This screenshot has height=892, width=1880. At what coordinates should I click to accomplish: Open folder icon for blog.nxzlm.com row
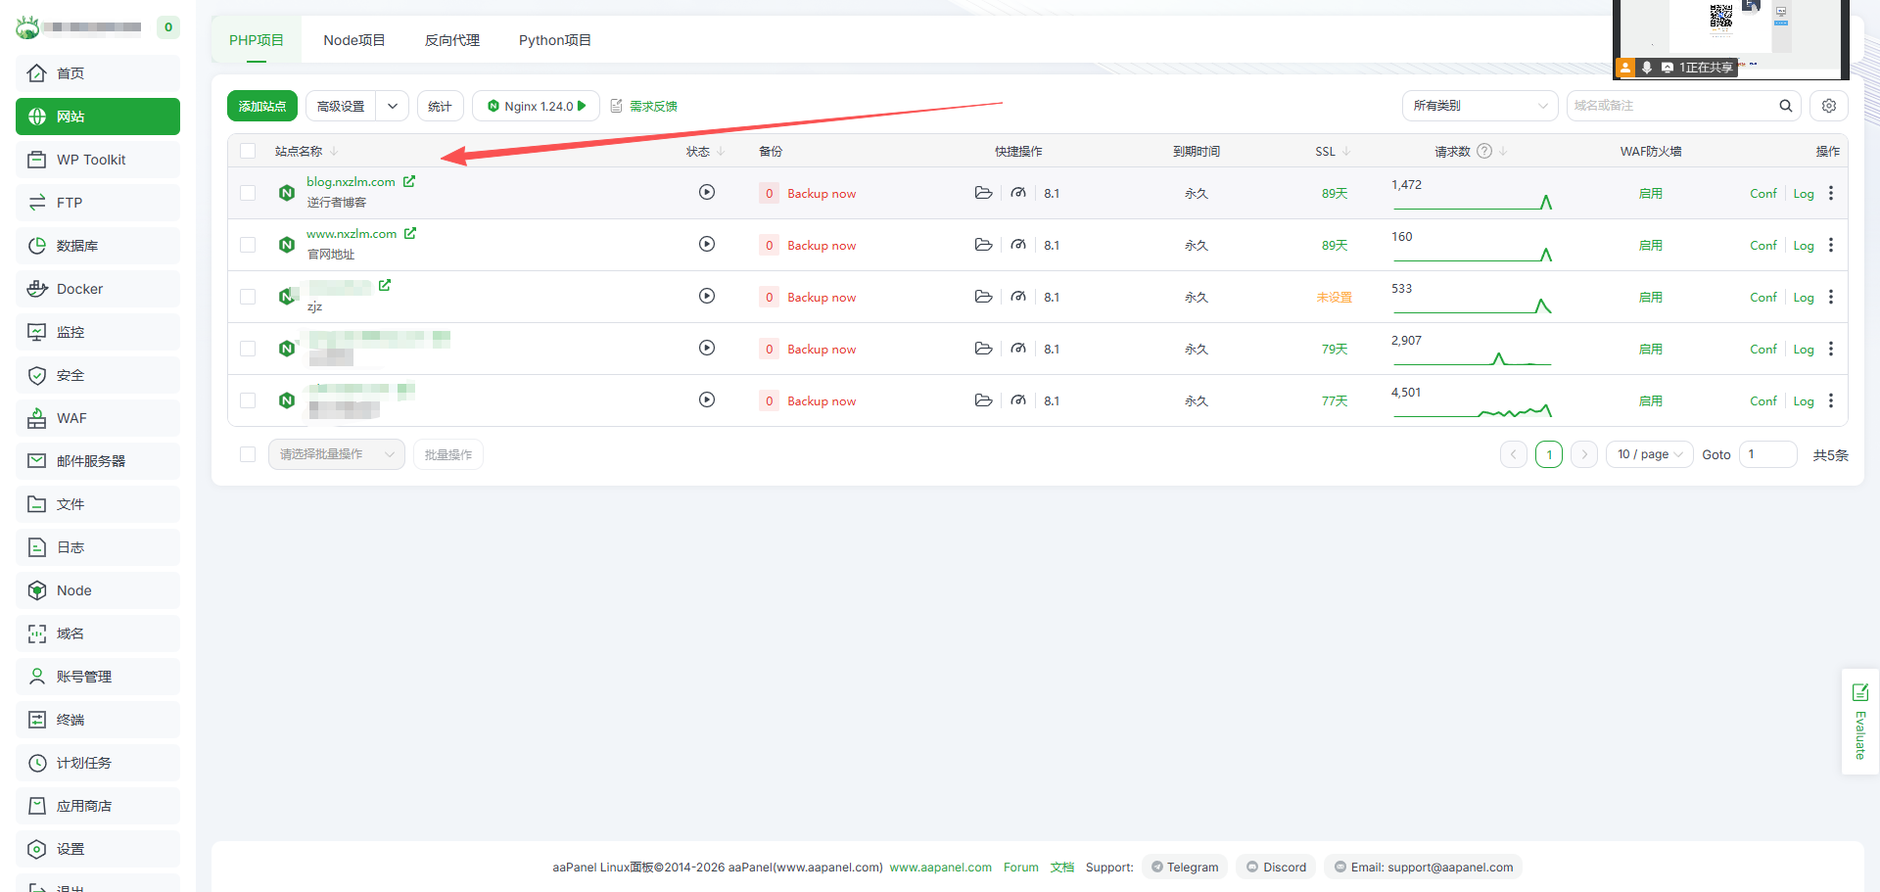click(983, 193)
